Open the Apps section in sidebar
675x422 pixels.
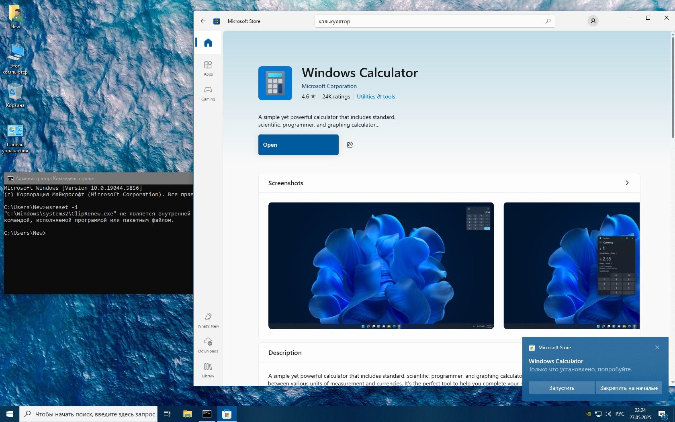(x=208, y=68)
